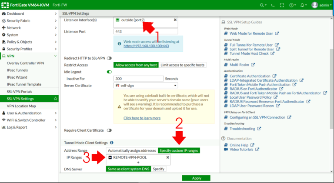This screenshot has width=334, height=183.
Task: Open Click here to learn more link
Action: [x=142, y=118]
